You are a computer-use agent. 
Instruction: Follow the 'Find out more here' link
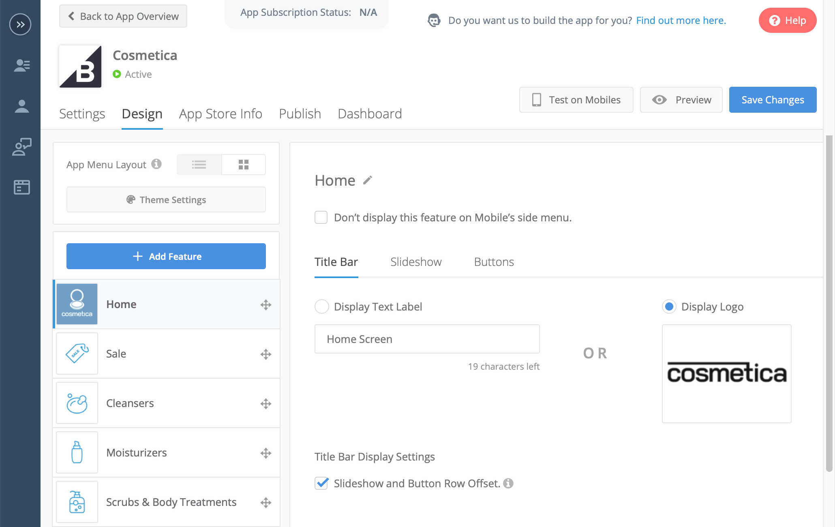click(x=681, y=20)
